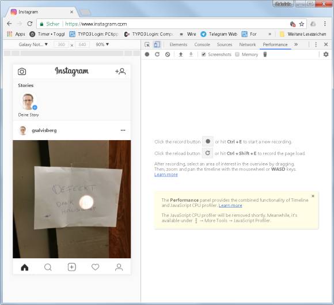Close the Instagram browser tab
The height and width of the screenshot is (305, 334).
[71, 12]
